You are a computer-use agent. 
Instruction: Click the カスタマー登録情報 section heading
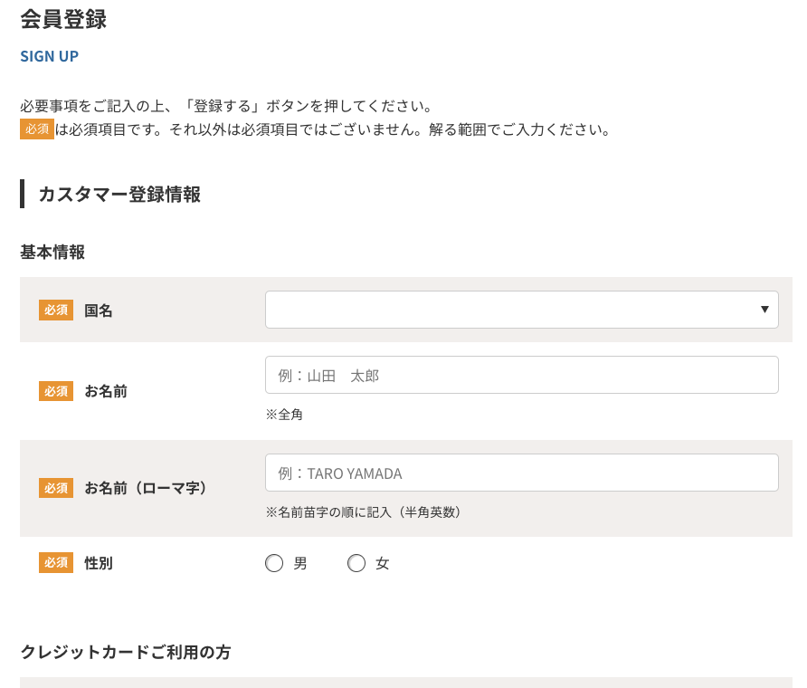(119, 194)
